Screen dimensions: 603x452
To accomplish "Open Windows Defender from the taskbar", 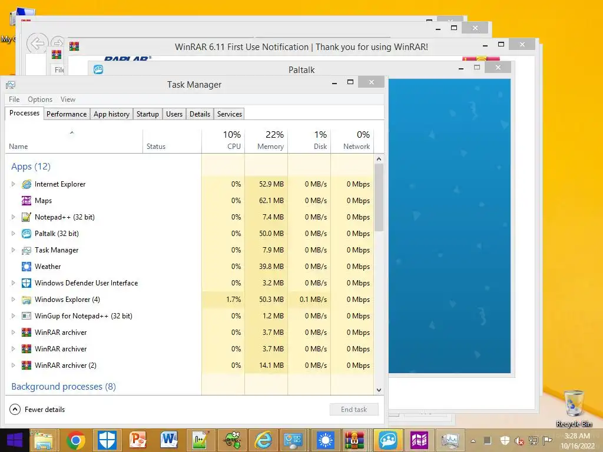I will pyautogui.click(x=107, y=440).
